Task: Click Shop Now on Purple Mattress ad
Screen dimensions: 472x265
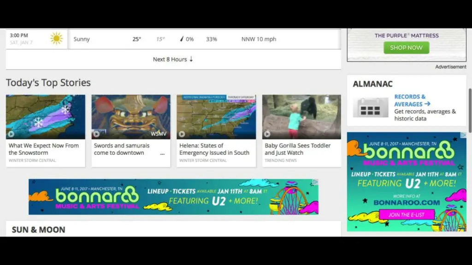Action: [407, 47]
